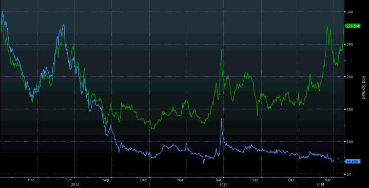Click the green 278.508 last-value tag

pos(352,26)
